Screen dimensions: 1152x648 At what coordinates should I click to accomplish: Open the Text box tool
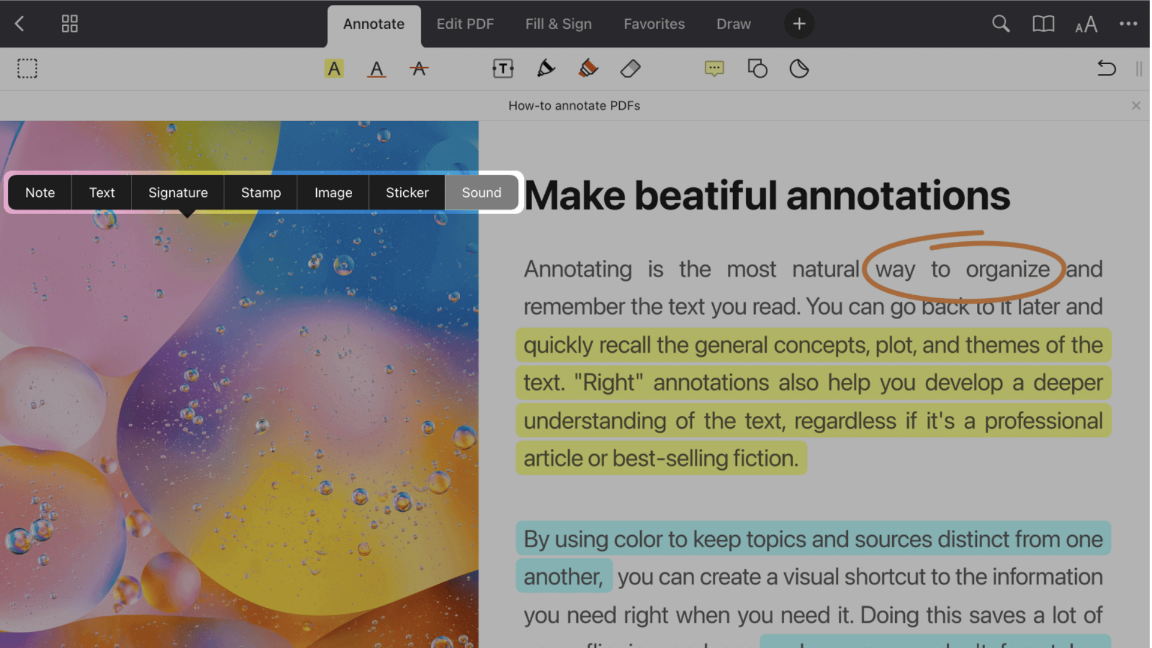[503, 68]
